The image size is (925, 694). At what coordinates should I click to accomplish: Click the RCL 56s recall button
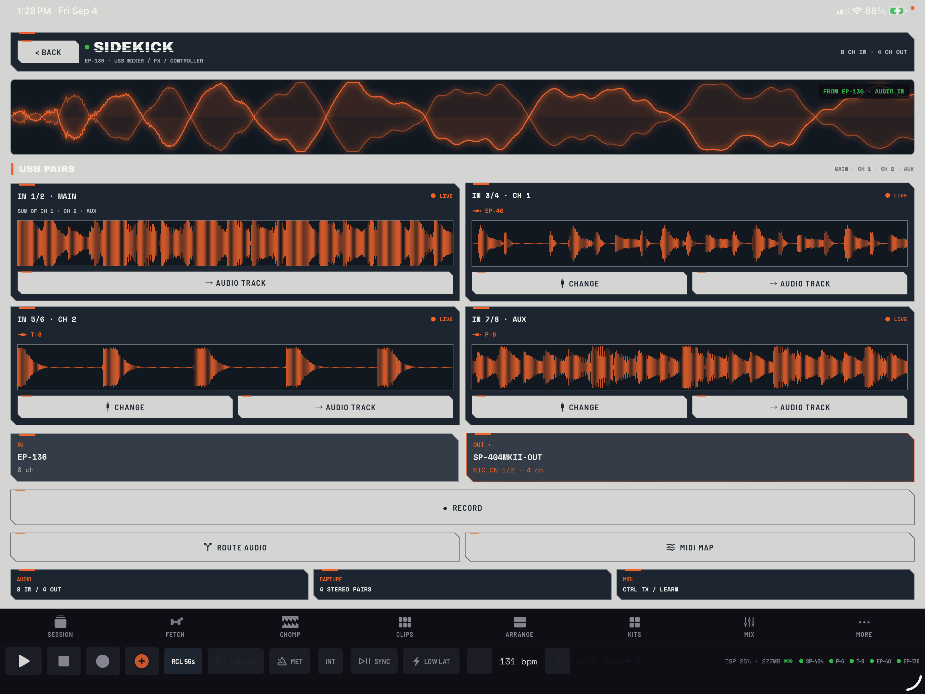[x=183, y=661]
